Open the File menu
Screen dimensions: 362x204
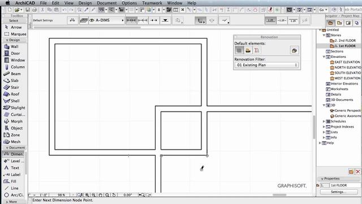pos(43,3)
